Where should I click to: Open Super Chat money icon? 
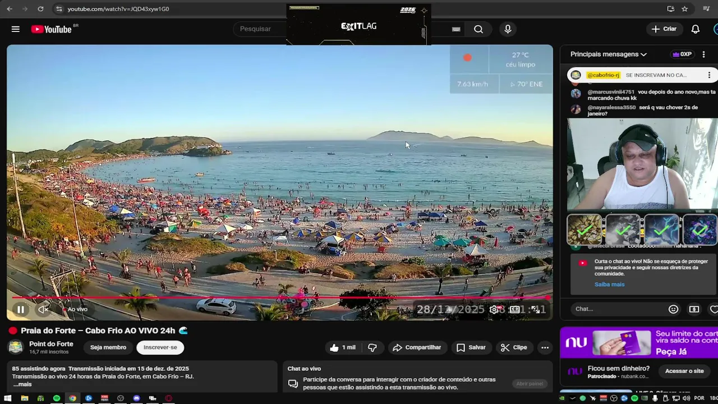click(x=694, y=309)
